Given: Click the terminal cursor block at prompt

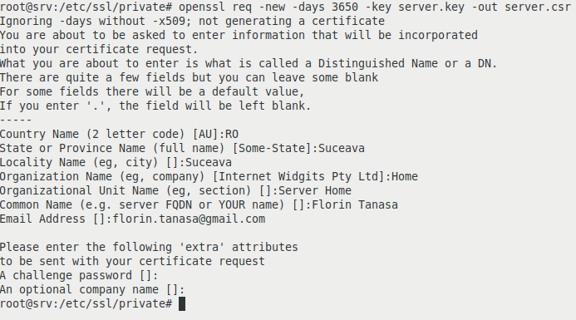Looking at the screenshot, I should click(x=182, y=304).
